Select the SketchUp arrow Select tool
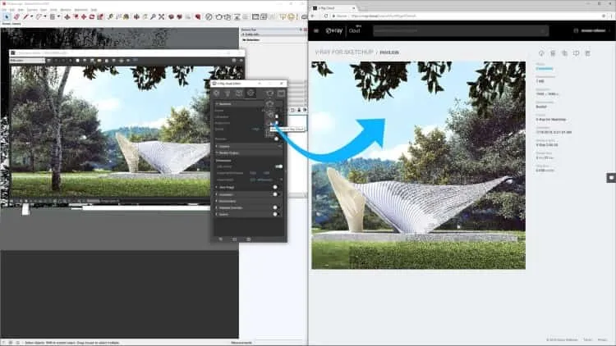The width and height of the screenshot is (616, 346). pyautogui.click(x=7, y=16)
